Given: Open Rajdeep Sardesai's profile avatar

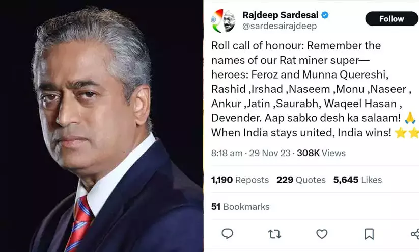Looking at the screenshot, I should pos(223,21).
